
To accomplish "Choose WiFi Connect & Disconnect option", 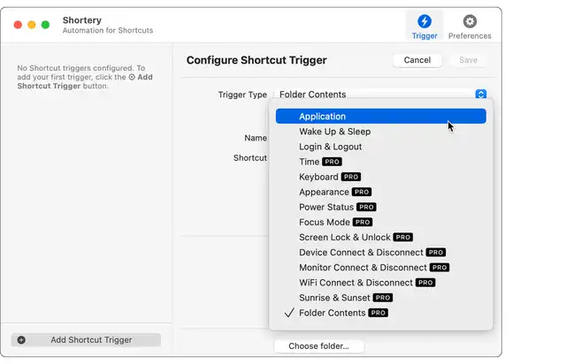I will (356, 283).
